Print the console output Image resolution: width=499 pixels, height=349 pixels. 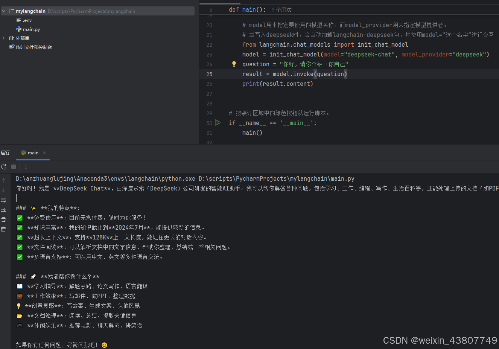tap(3, 219)
